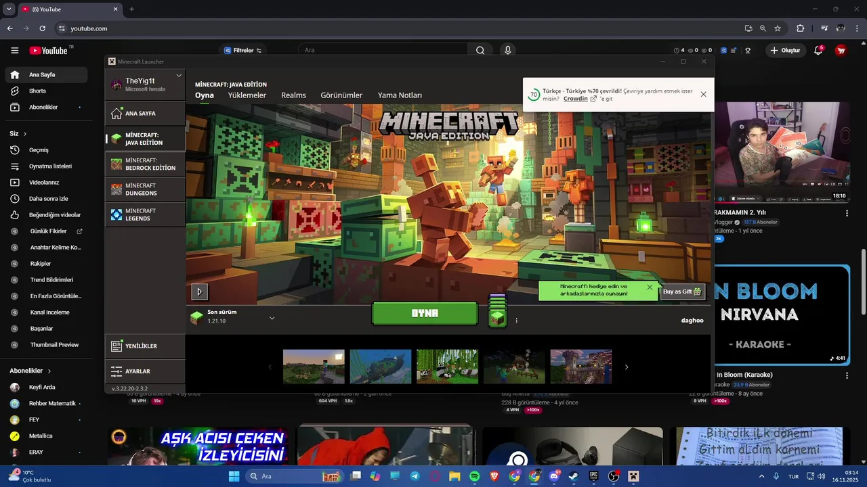Click the Windows Start button

tap(234, 476)
